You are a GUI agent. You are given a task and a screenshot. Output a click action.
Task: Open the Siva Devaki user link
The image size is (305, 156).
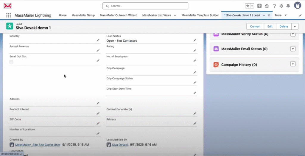[x=120, y=145]
